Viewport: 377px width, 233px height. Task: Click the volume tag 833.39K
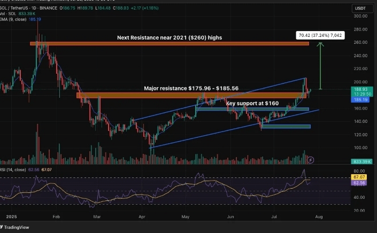[x=362, y=162]
